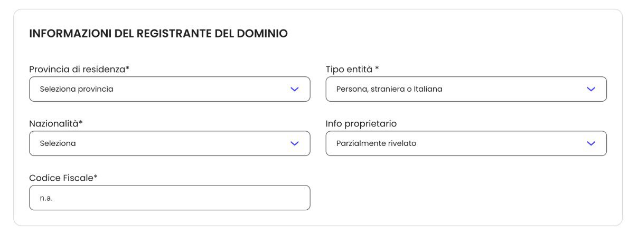The width and height of the screenshot is (638, 235).
Task: Click the "n.a." text in Codice Fiscale
Action: [46, 198]
